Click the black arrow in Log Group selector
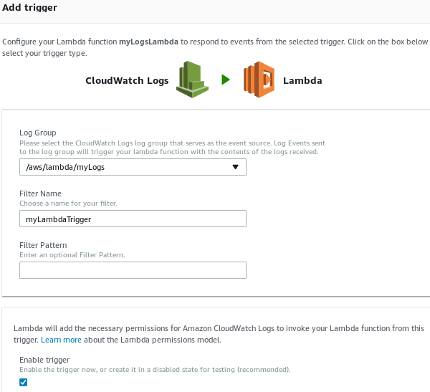Screen dimensions: 430x392 tap(236, 167)
